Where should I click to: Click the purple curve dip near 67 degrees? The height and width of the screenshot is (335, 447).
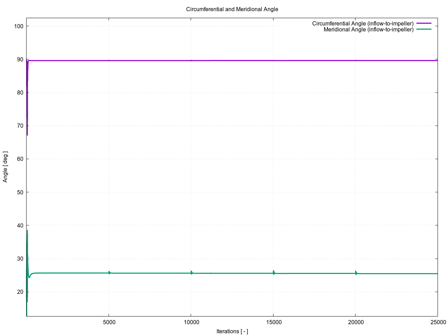(27, 134)
